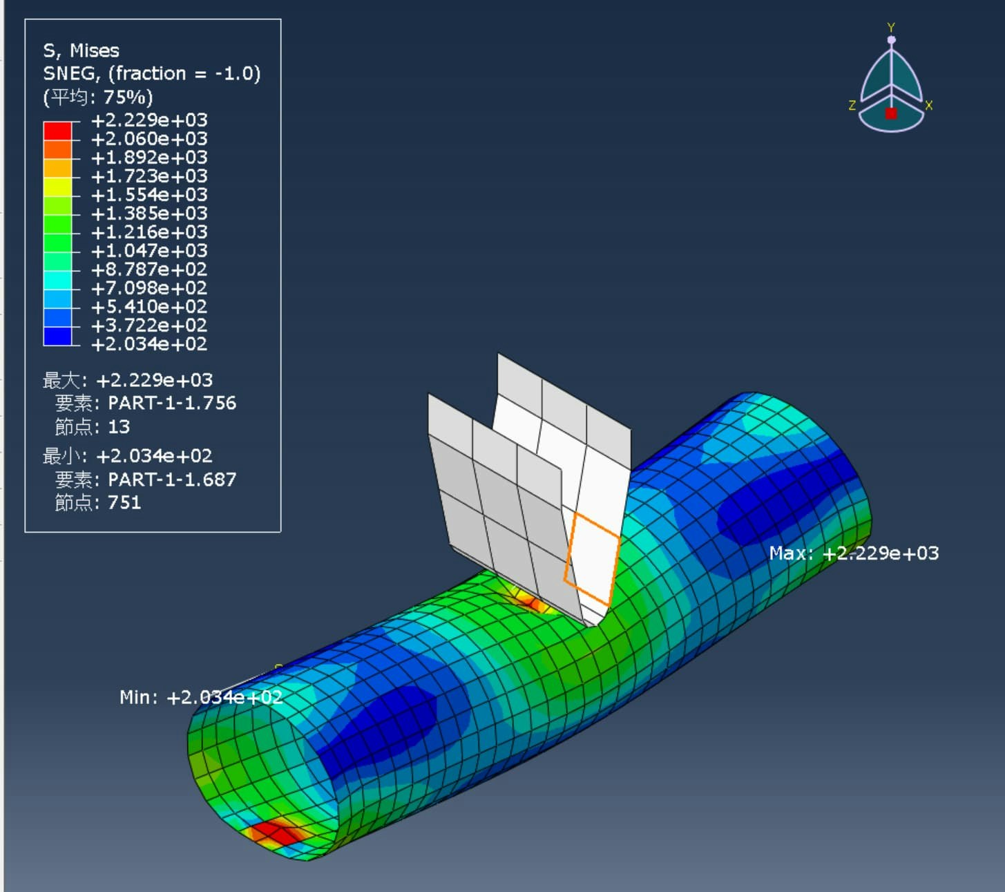The height and width of the screenshot is (892, 1005).
Task: Click legend value +1.892e+03
Action: [x=149, y=158]
